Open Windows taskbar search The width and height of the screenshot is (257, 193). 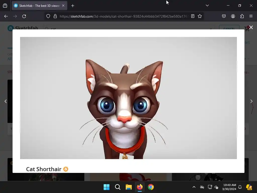click(117, 187)
